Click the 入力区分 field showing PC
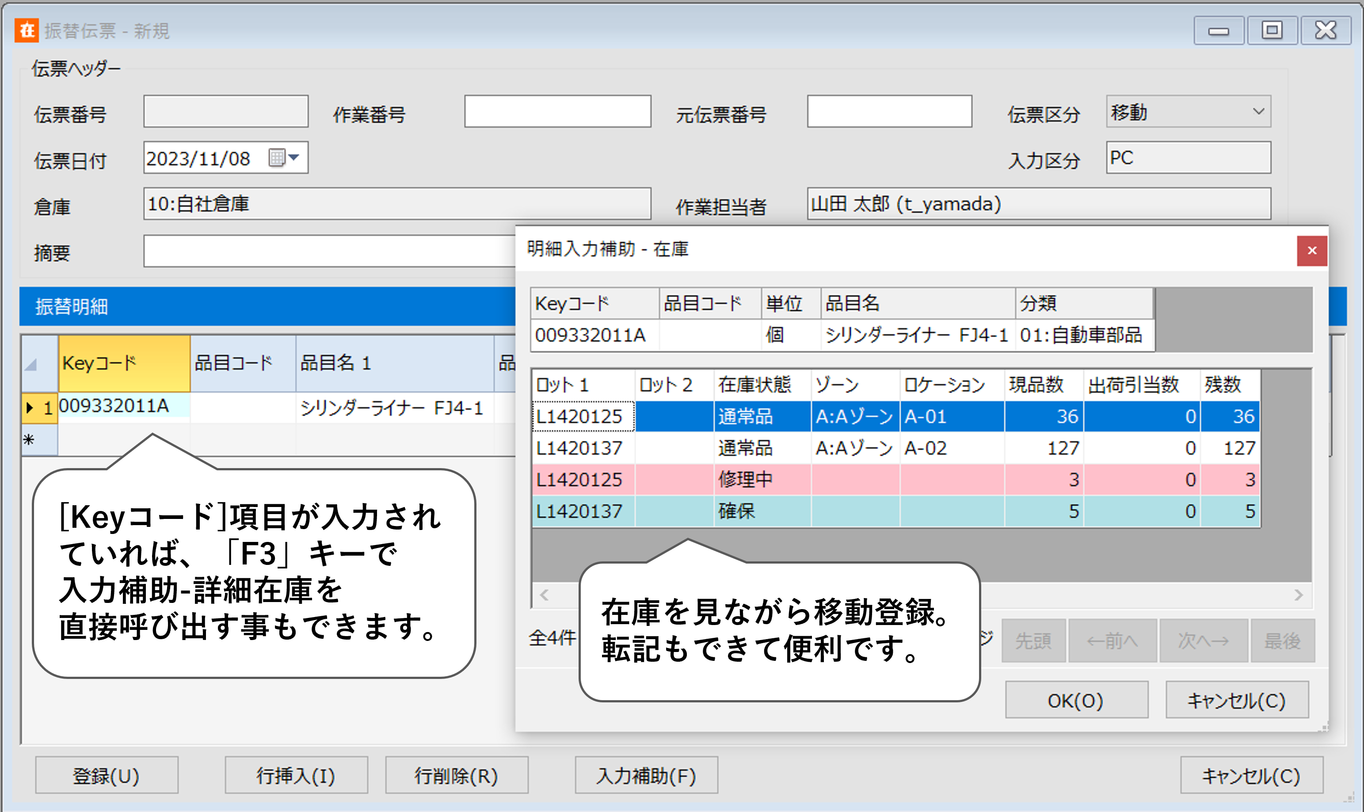 (x=1188, y=158)
